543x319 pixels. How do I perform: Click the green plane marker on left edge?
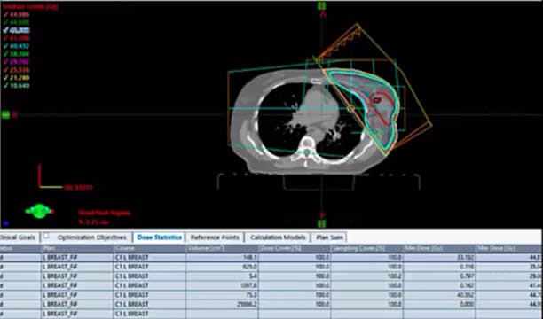(5, 115)
